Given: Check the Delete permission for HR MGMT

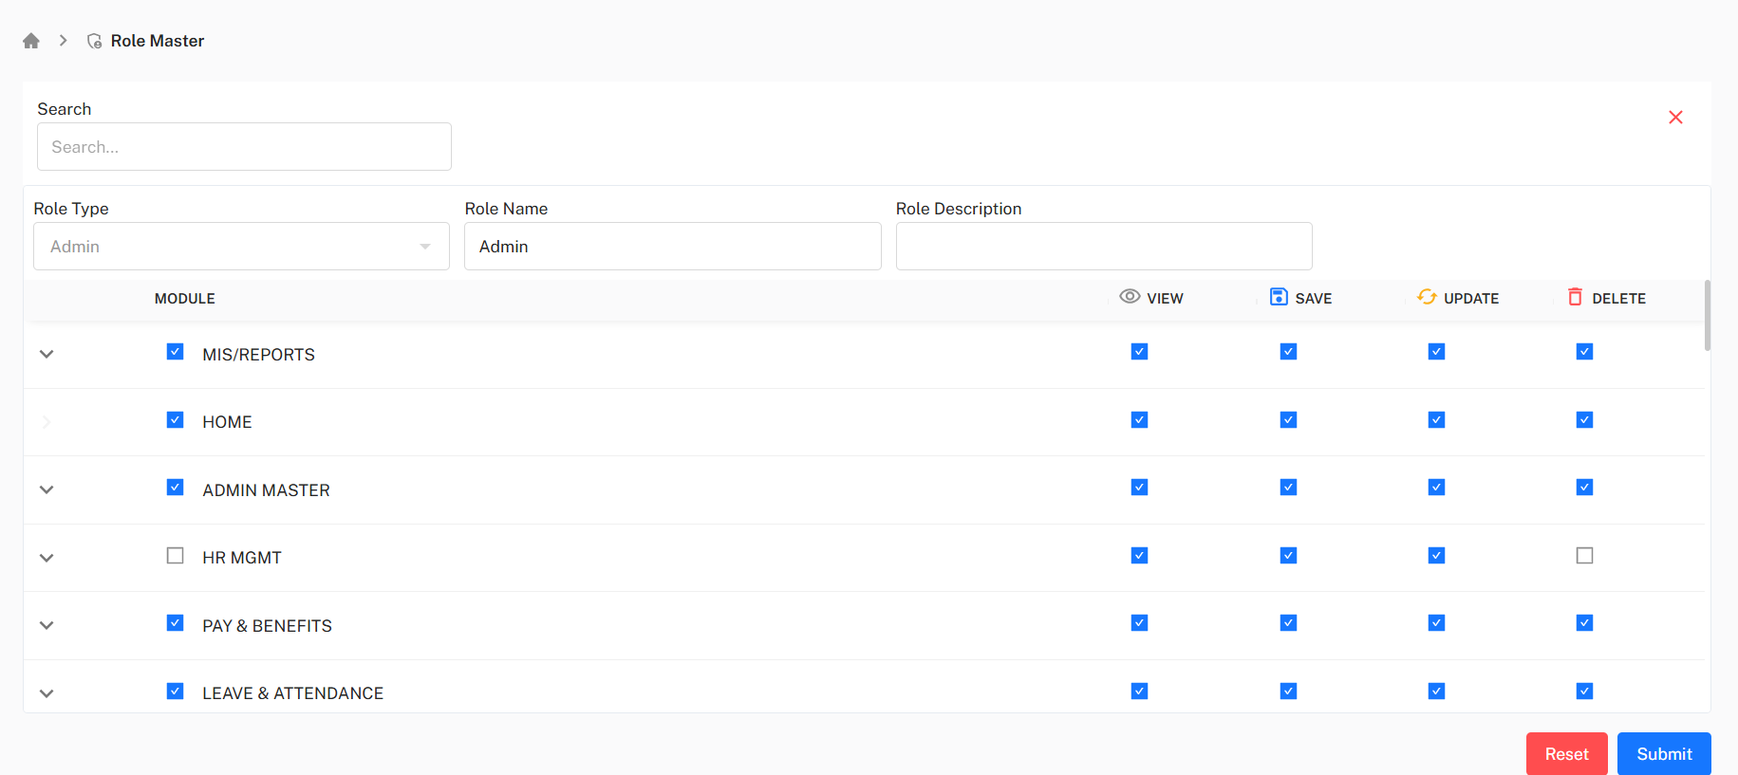Looking at the screenshot, I should tap(1584, 556).
